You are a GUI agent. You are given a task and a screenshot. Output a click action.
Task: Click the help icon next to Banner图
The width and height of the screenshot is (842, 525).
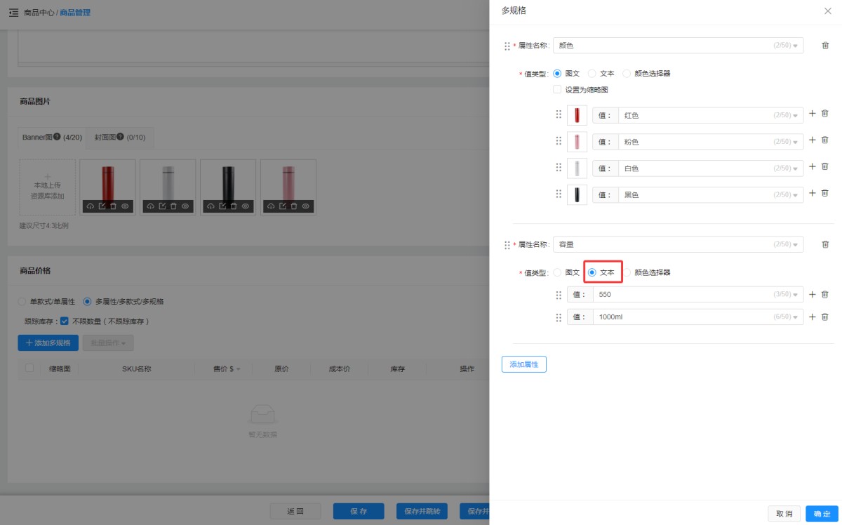pos(58,136)
